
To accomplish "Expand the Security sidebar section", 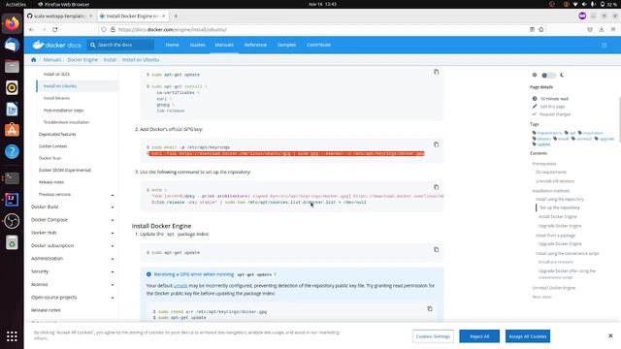I will (x=113, y=271).
